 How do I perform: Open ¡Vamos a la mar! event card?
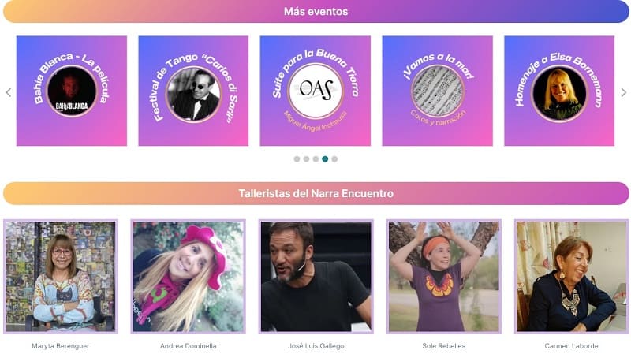[438, 91]
